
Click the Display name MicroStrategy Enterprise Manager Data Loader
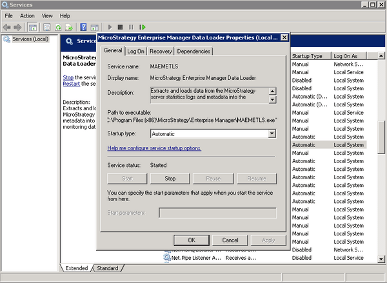coord(203,78)
